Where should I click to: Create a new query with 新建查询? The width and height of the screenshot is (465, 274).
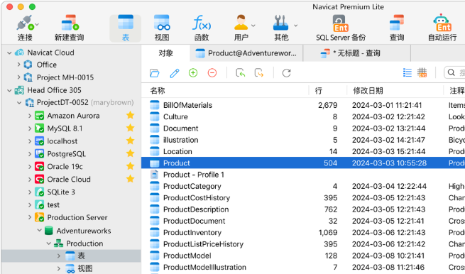point(70,28)
